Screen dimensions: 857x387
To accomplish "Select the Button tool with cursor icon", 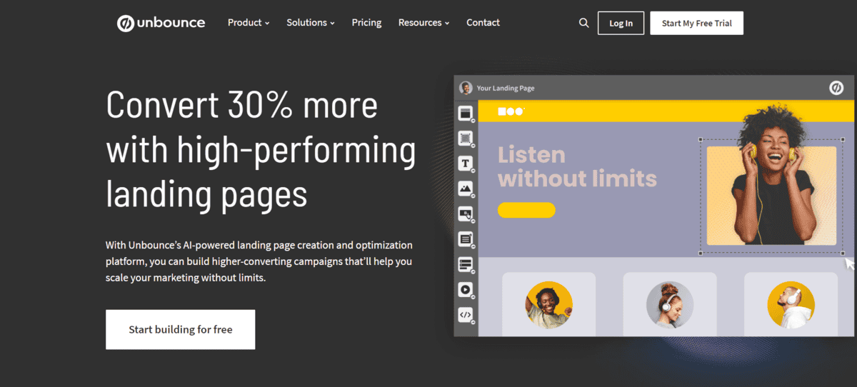I will pyautogui.click(x=466, y=213).
